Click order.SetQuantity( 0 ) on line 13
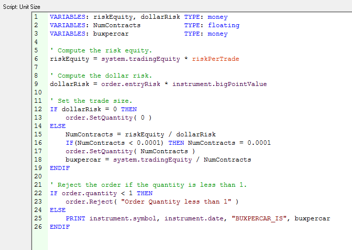This screenshot has height=250, width=352. [x=109, y=118]
